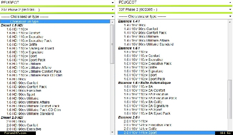This screenshot has height=135, width=233.
Task: Select '2.0 i 16V 141cv Griffe'
Action: [x=141, y=129]
